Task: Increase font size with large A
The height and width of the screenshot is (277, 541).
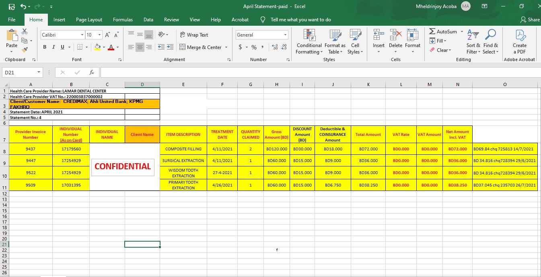Action: (107, 35)
